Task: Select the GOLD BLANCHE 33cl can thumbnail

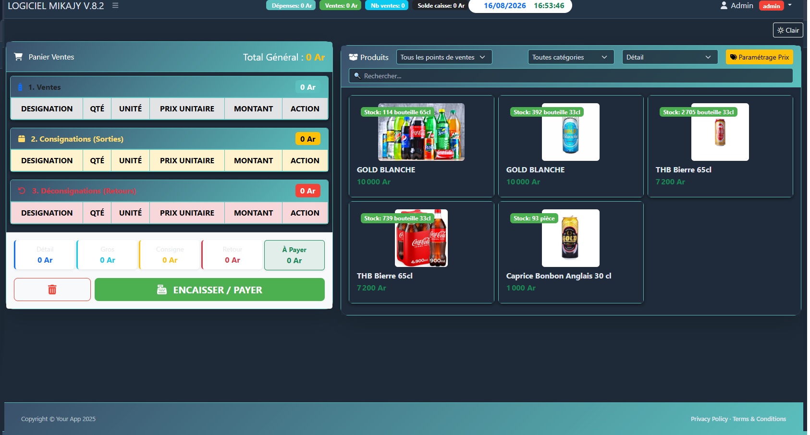Action: [571, 132]
